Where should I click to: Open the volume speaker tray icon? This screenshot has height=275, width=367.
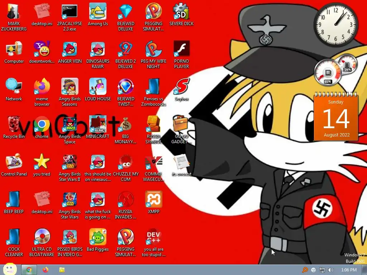(x=331, y=270)
